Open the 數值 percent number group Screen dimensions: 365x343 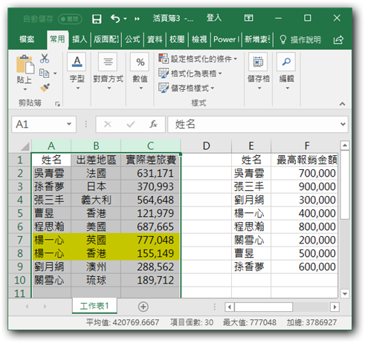coord(140,72)
